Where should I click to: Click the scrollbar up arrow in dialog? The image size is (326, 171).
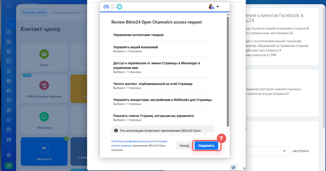(228, 15)
